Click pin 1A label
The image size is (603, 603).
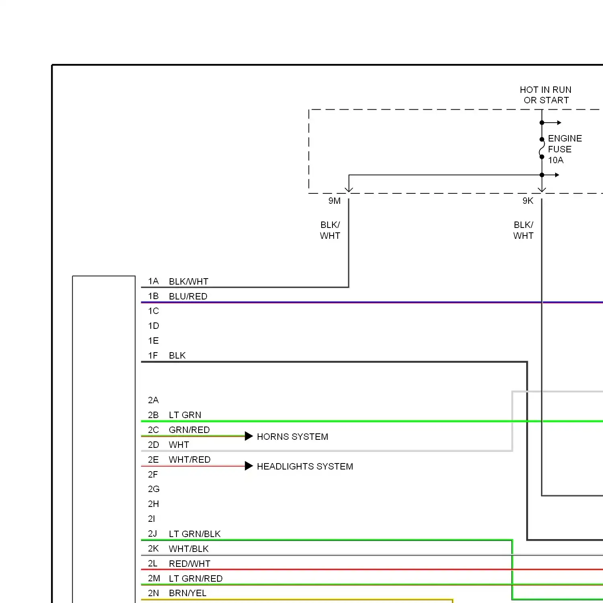(x=153, y=281)
